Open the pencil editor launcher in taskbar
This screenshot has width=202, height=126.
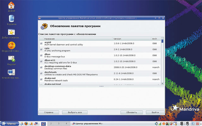pos(31,124)
